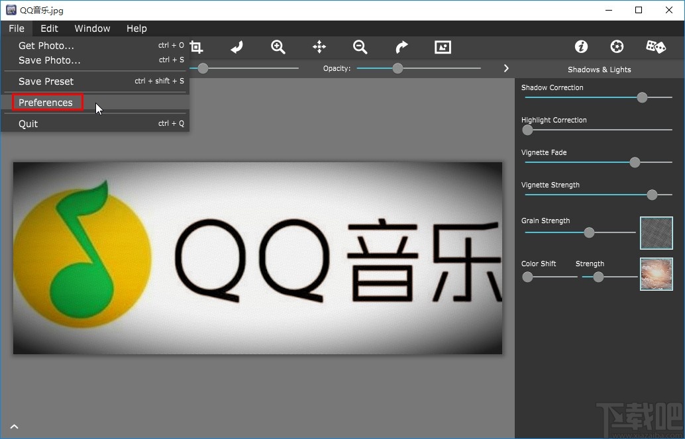Screen dimensions: 685x439
Task: Click the film reel icon
Action: [617, 46]
